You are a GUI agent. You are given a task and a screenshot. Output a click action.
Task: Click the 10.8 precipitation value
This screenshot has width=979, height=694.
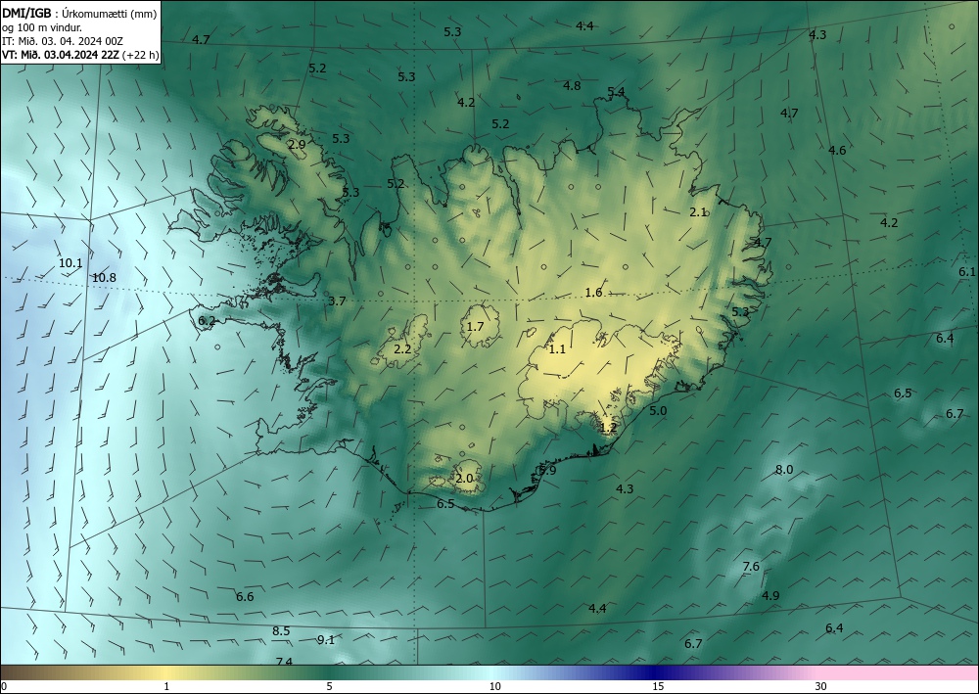[105, 278]
